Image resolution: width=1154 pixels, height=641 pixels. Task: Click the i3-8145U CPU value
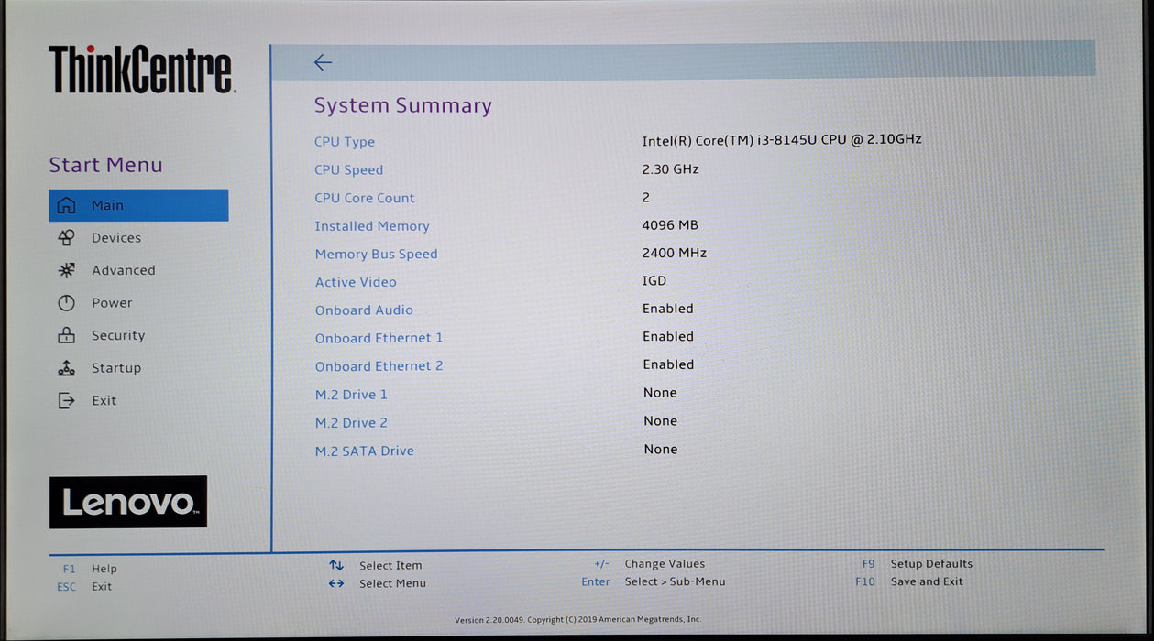point(782,140)
